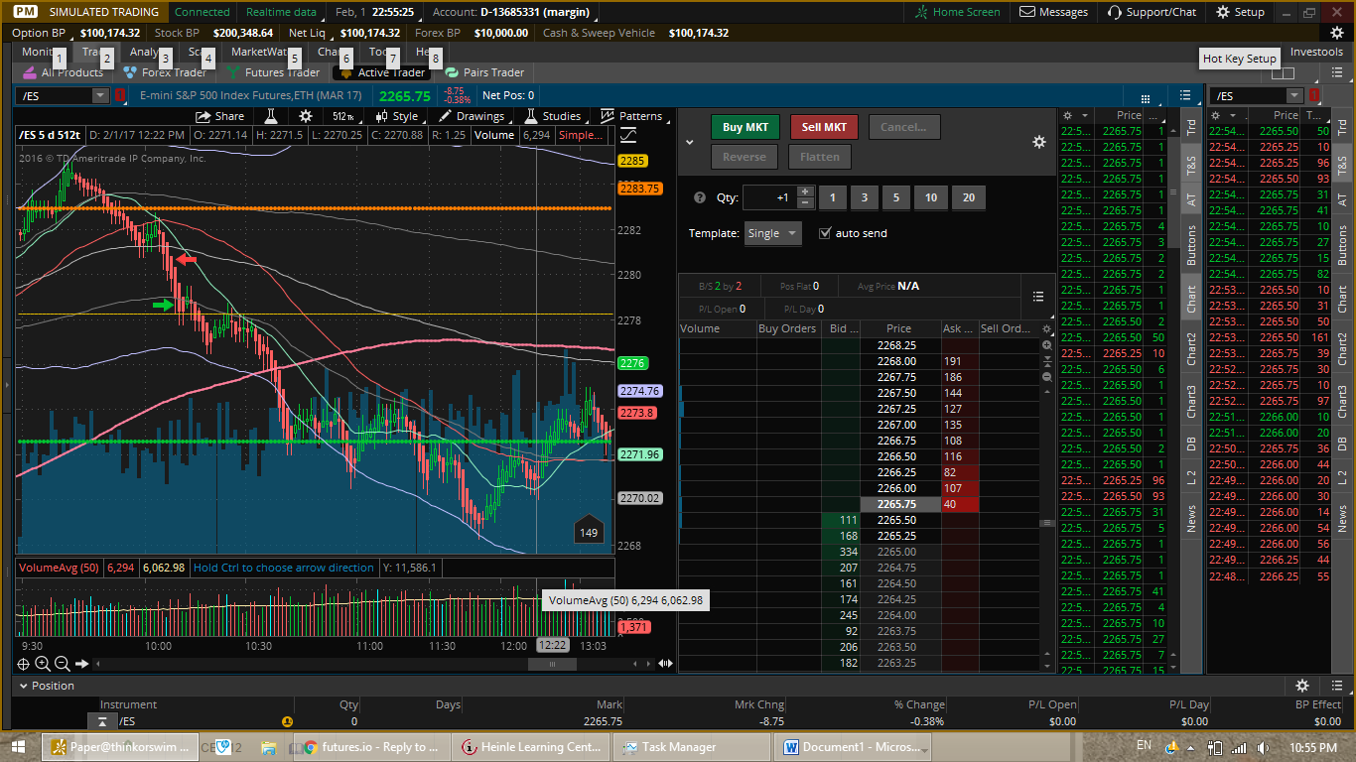Click the Sell MKT button
Viewport: 1356px width, 762px height.
[x=824, y=127]
